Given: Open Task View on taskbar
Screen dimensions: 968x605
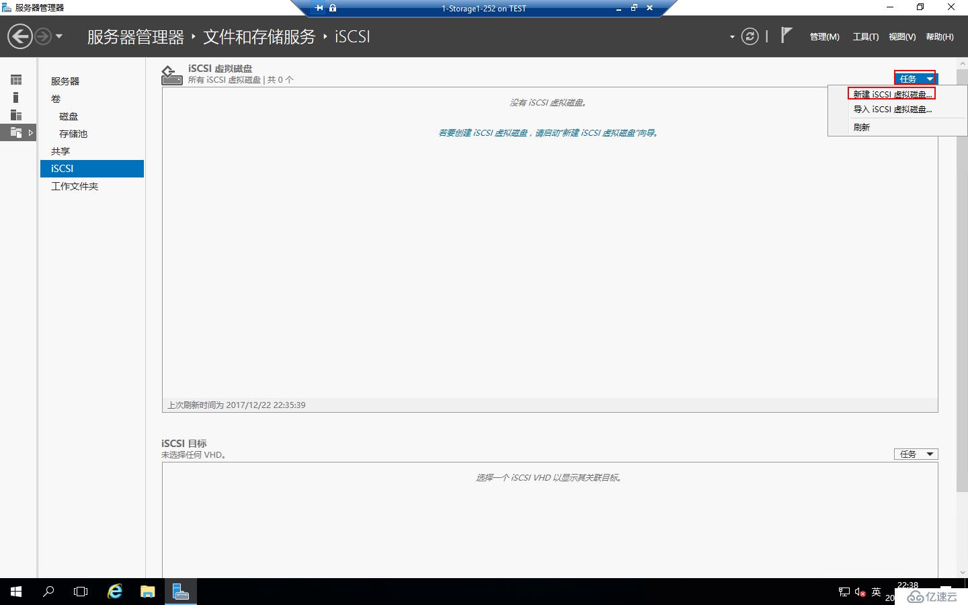Looking at the screenshot, I should 81,592.
